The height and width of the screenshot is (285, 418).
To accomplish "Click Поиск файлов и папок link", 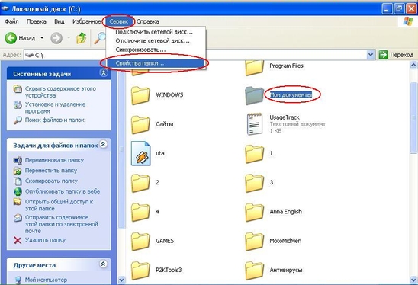I will (x=55, y=120).
